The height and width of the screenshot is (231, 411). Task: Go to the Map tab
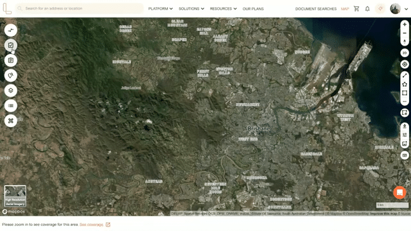(x=345, y=8)
